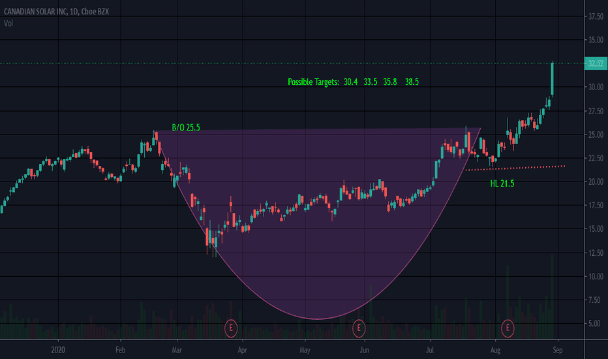Select the B/O 25.5 annotation
The width and height of the screenshot is (608, 359).
(x=186, y=127)
